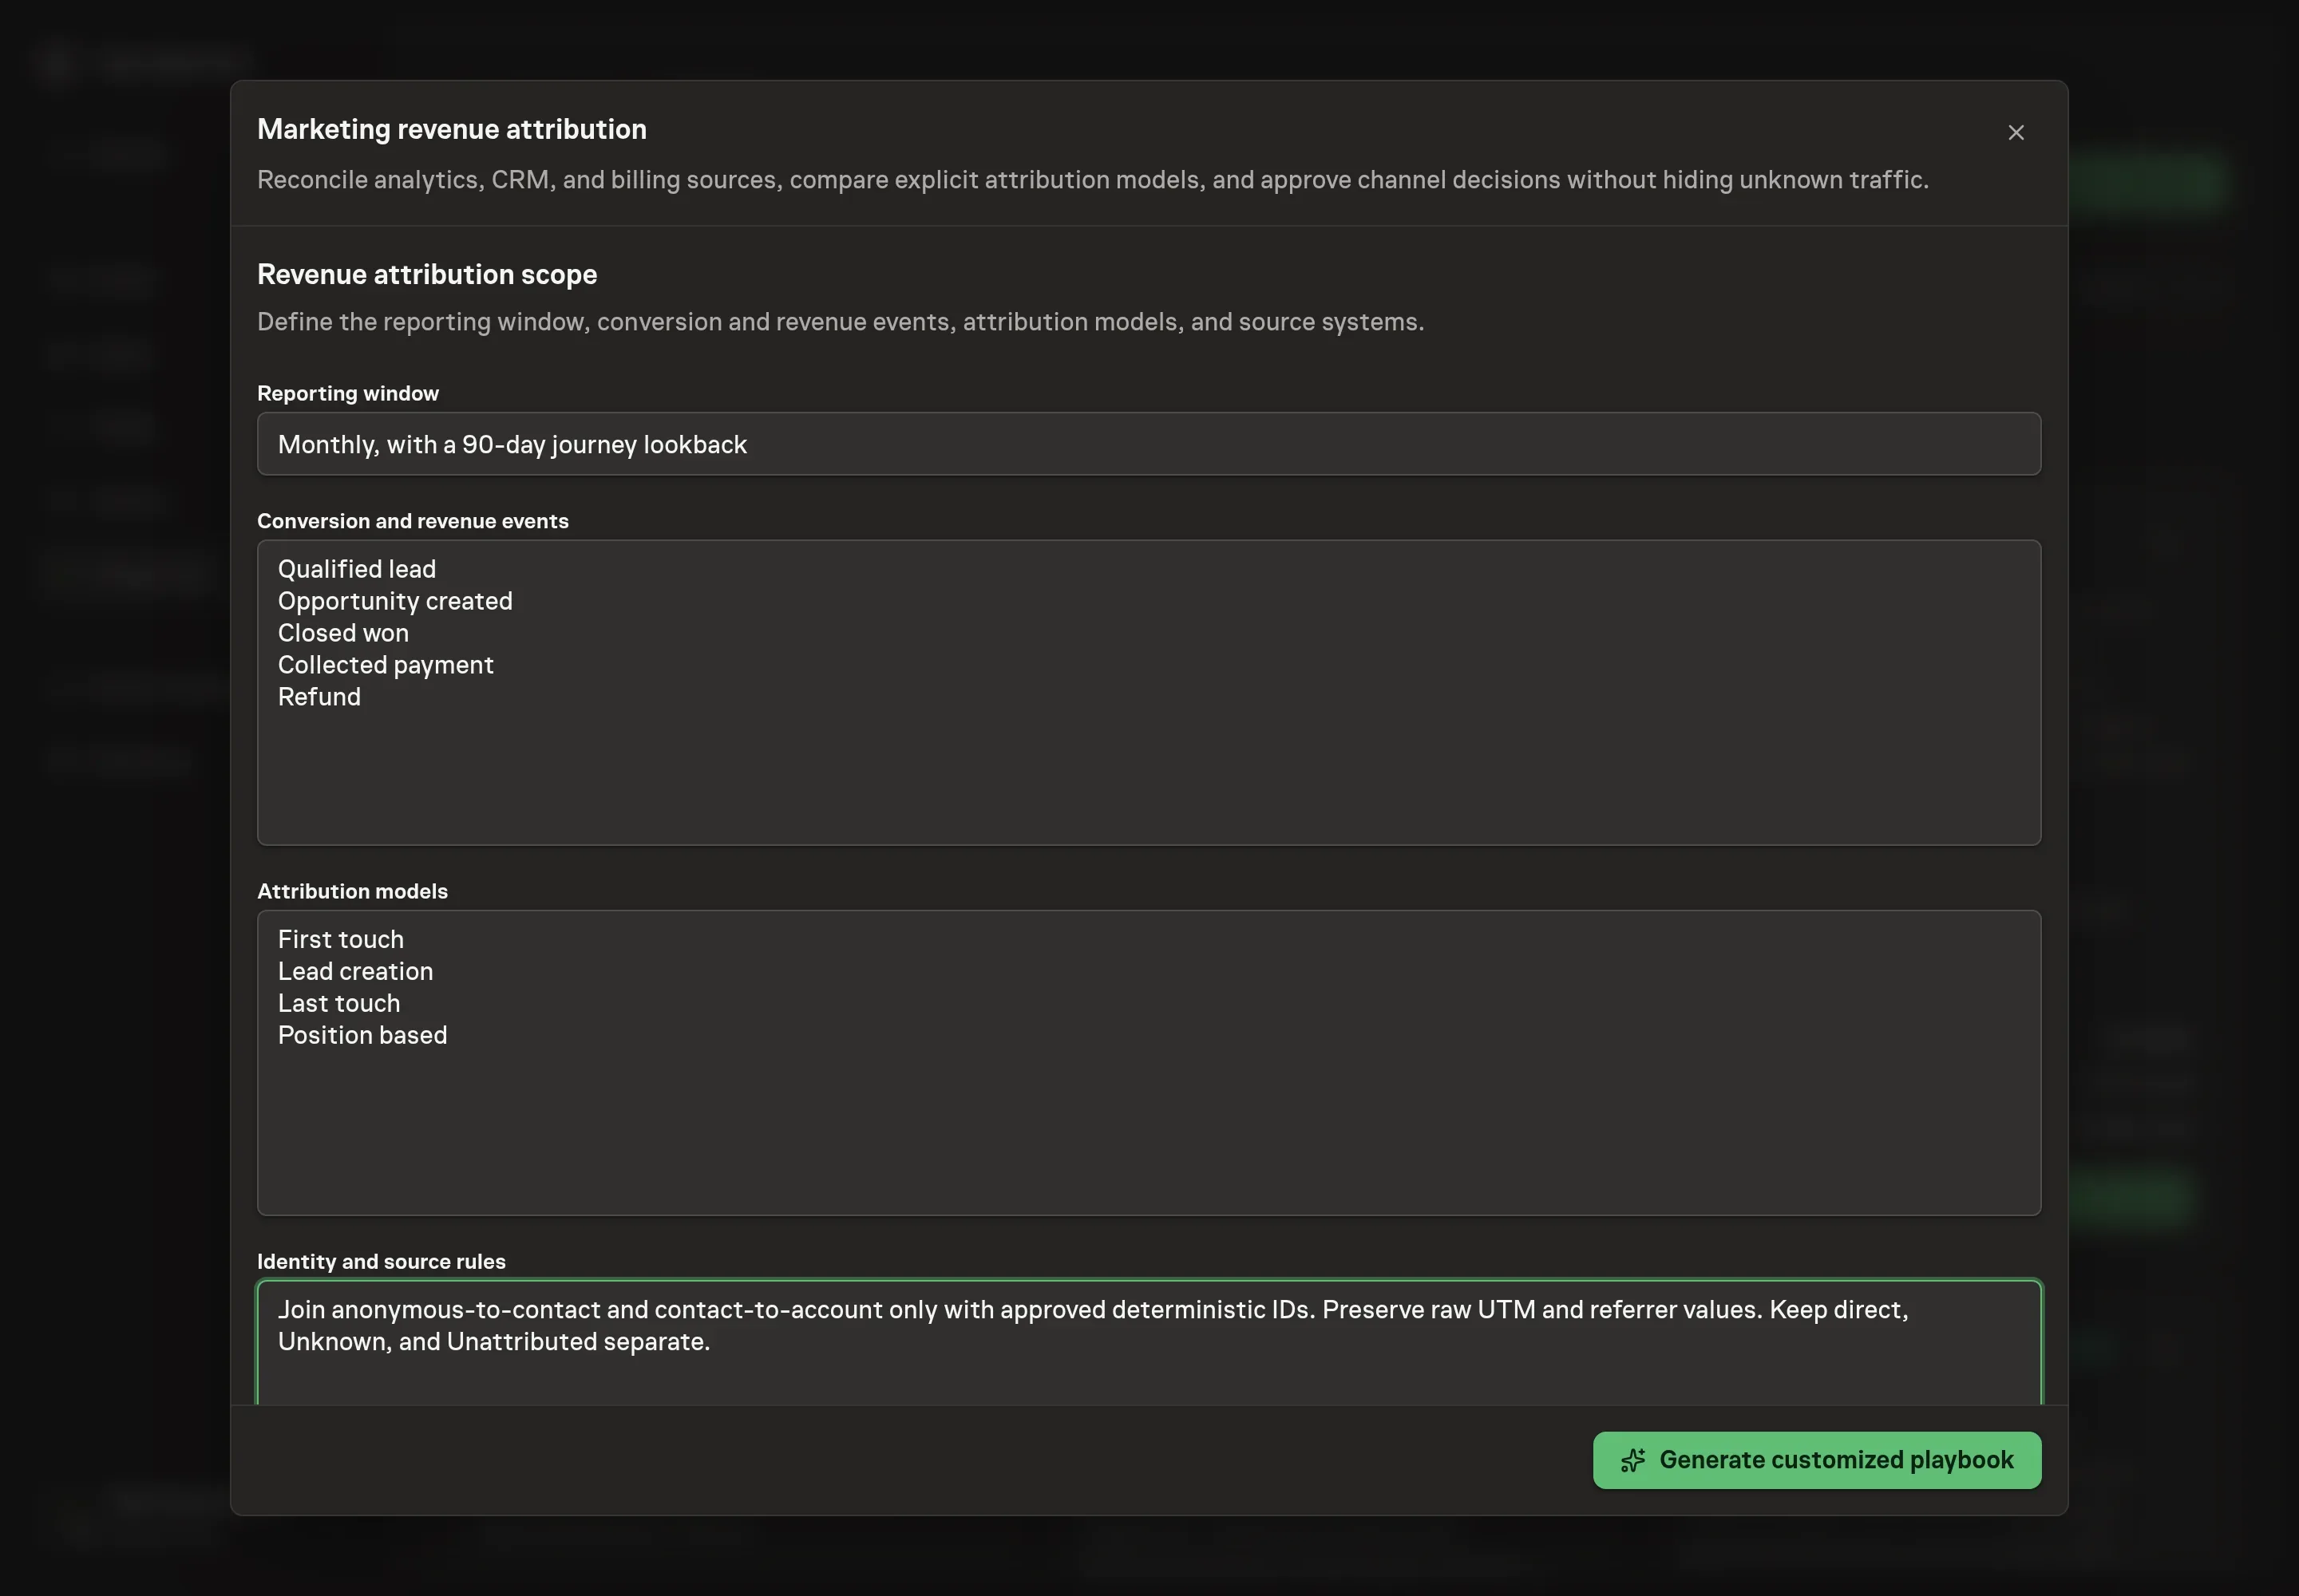Click the 'Qualified lead' line
The width and height of the screenshot is (2299, 1596).
(x=357, y=569)
